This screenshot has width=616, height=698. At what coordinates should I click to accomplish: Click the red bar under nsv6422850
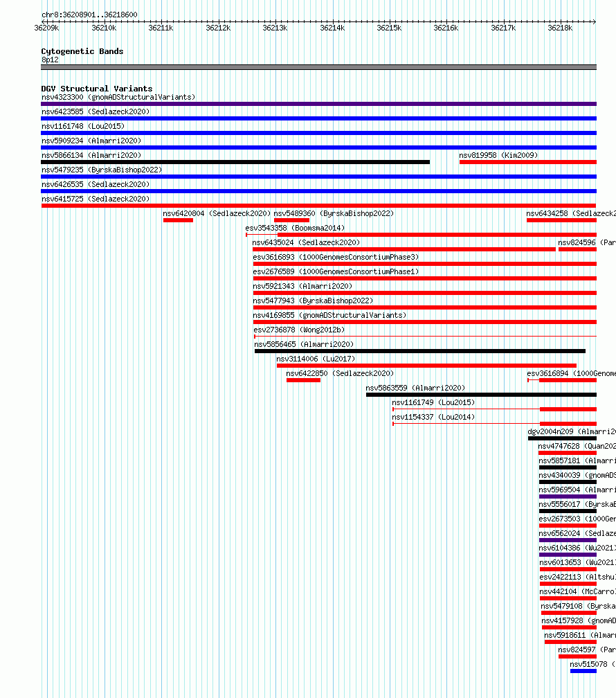click(304, 380)
